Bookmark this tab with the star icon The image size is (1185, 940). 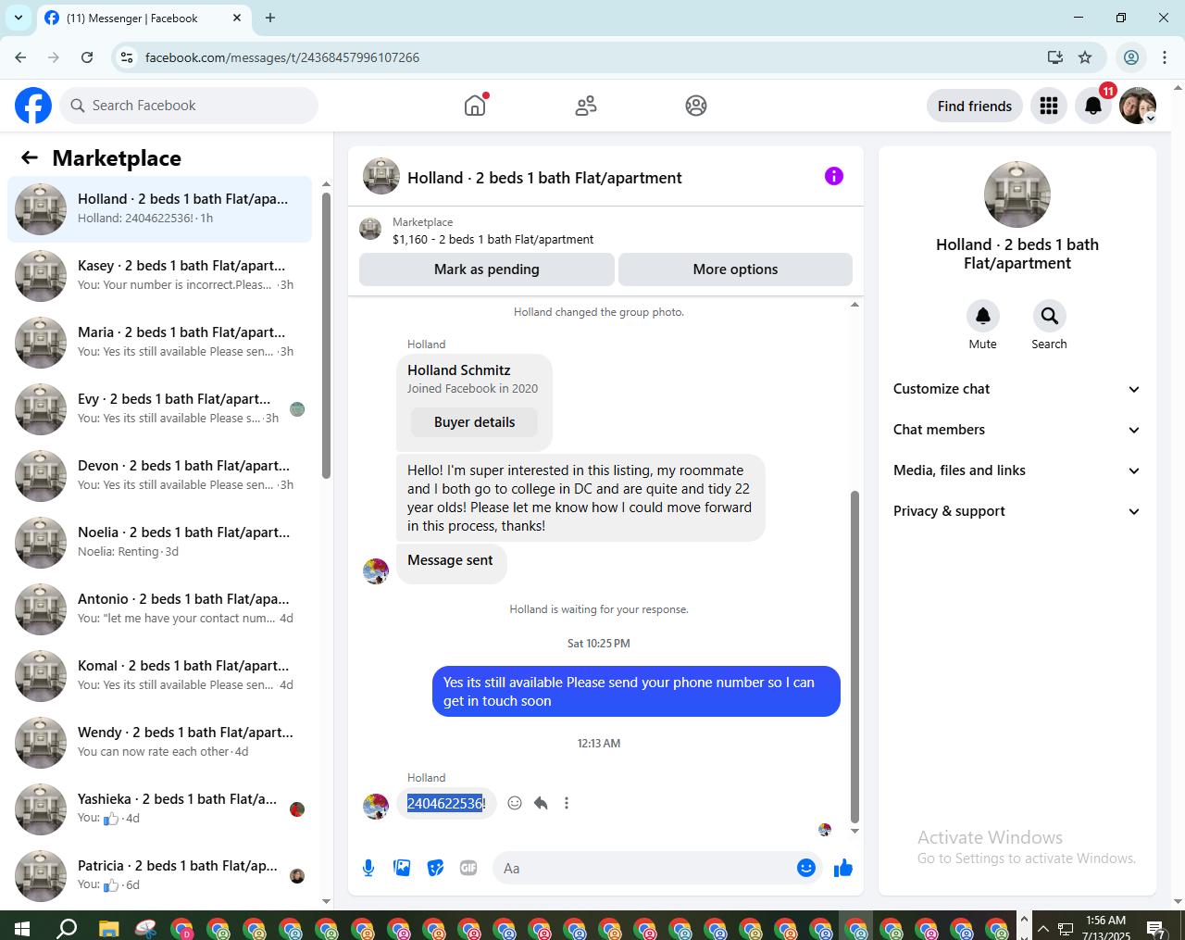(1085, 57)
